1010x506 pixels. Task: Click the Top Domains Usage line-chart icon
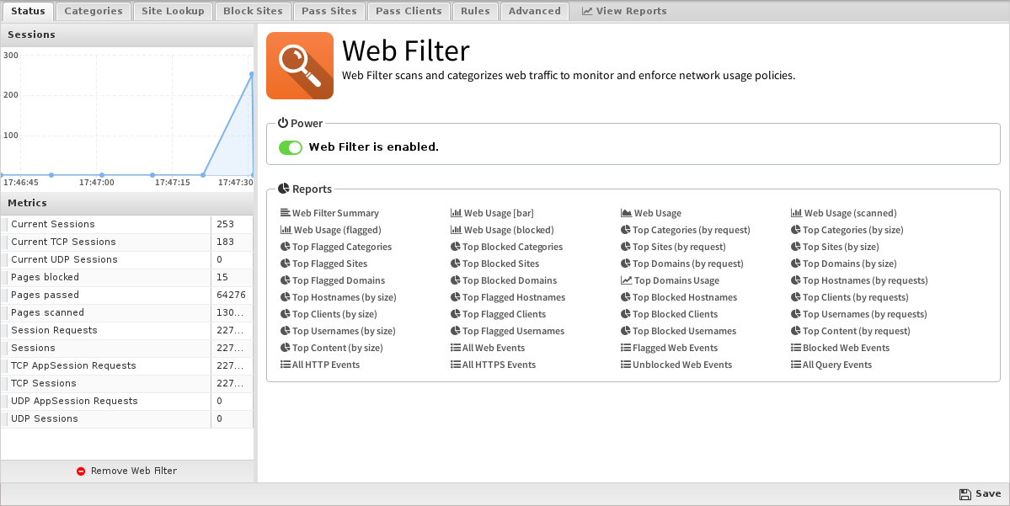[x=626, y=280]
